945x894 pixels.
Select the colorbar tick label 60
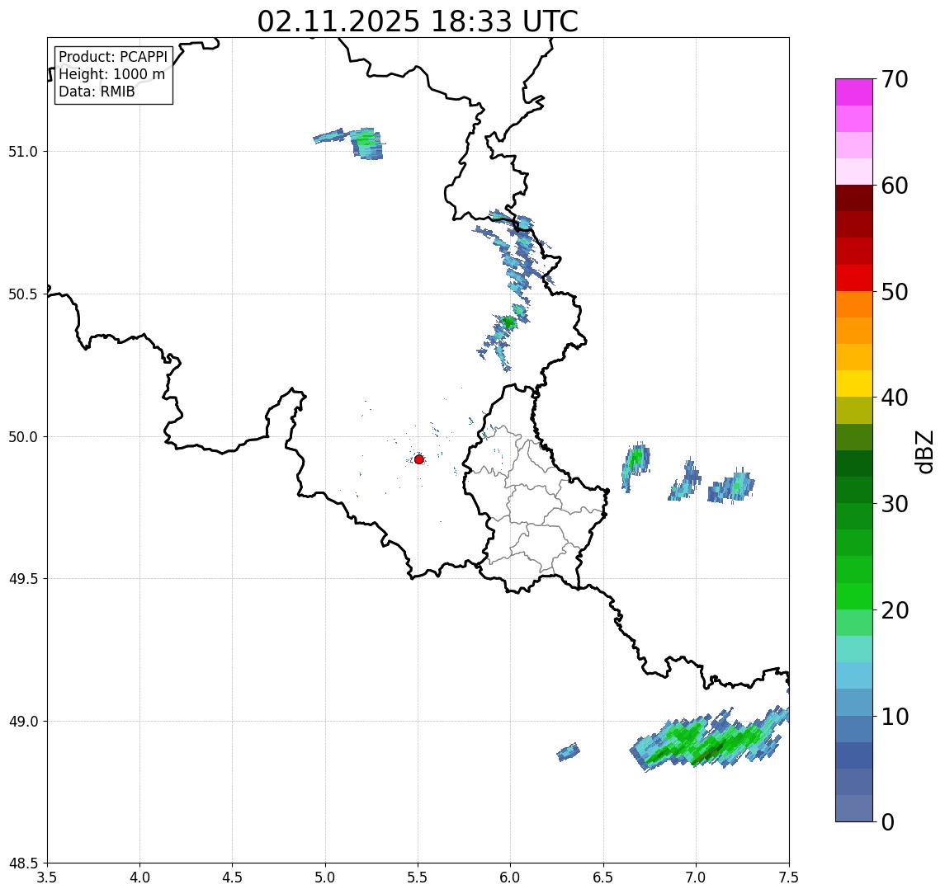(x=895, y=186)
